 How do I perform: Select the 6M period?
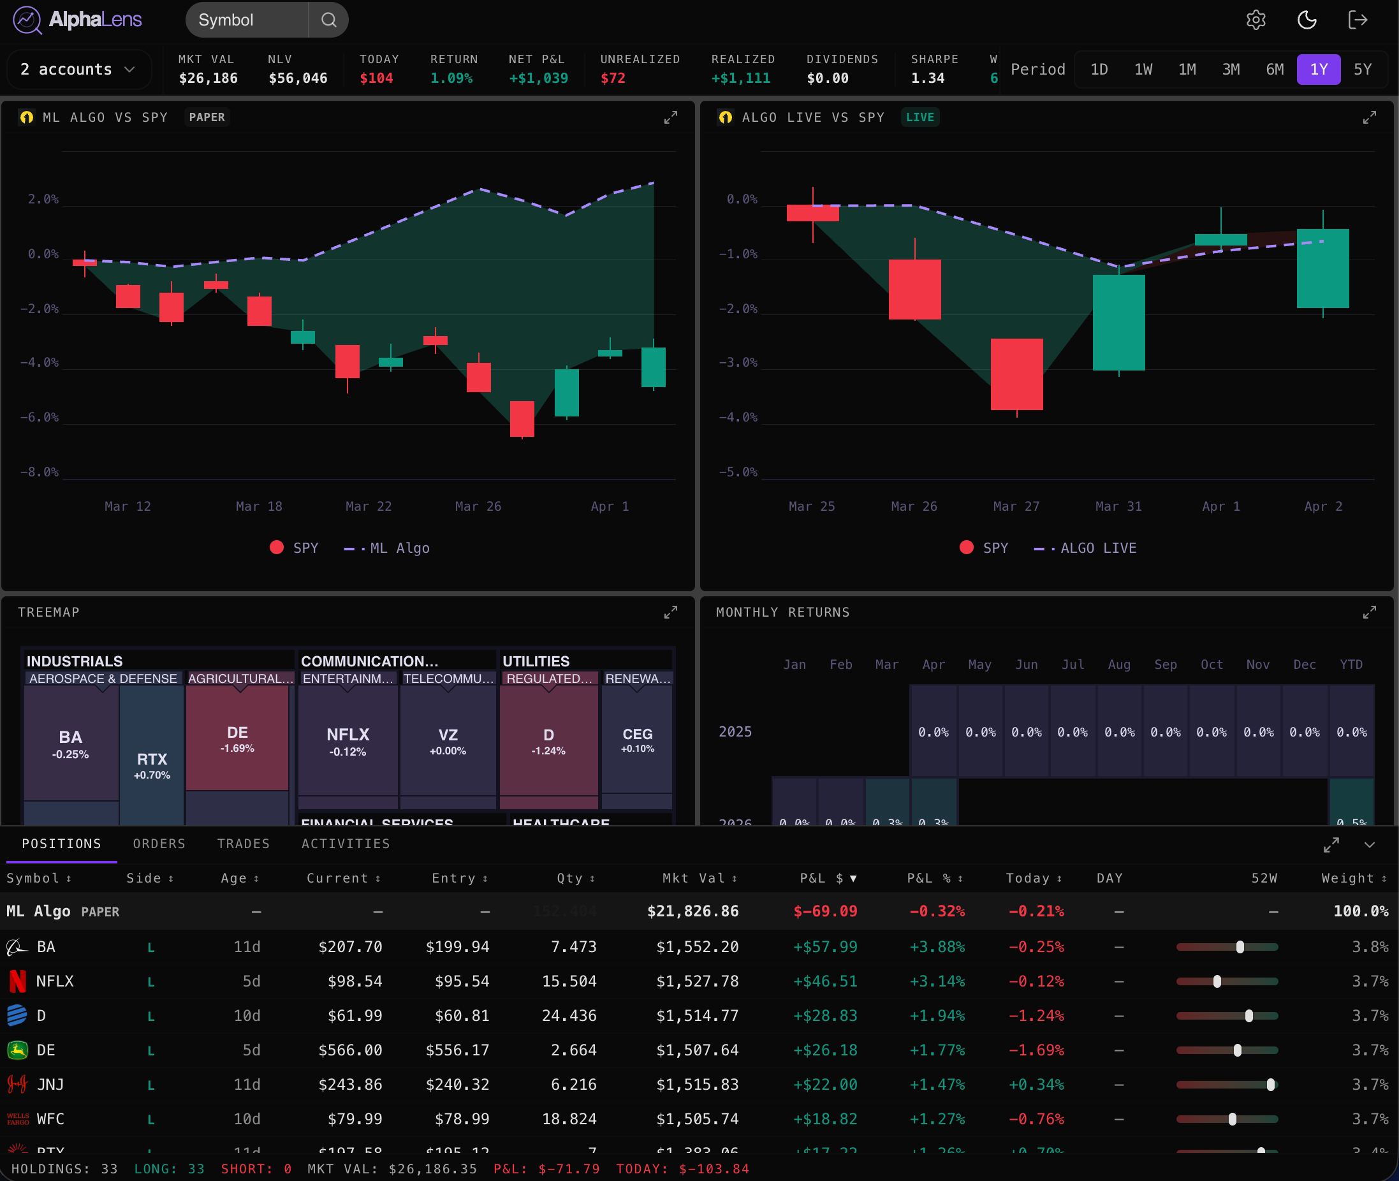pos(1275,70)
